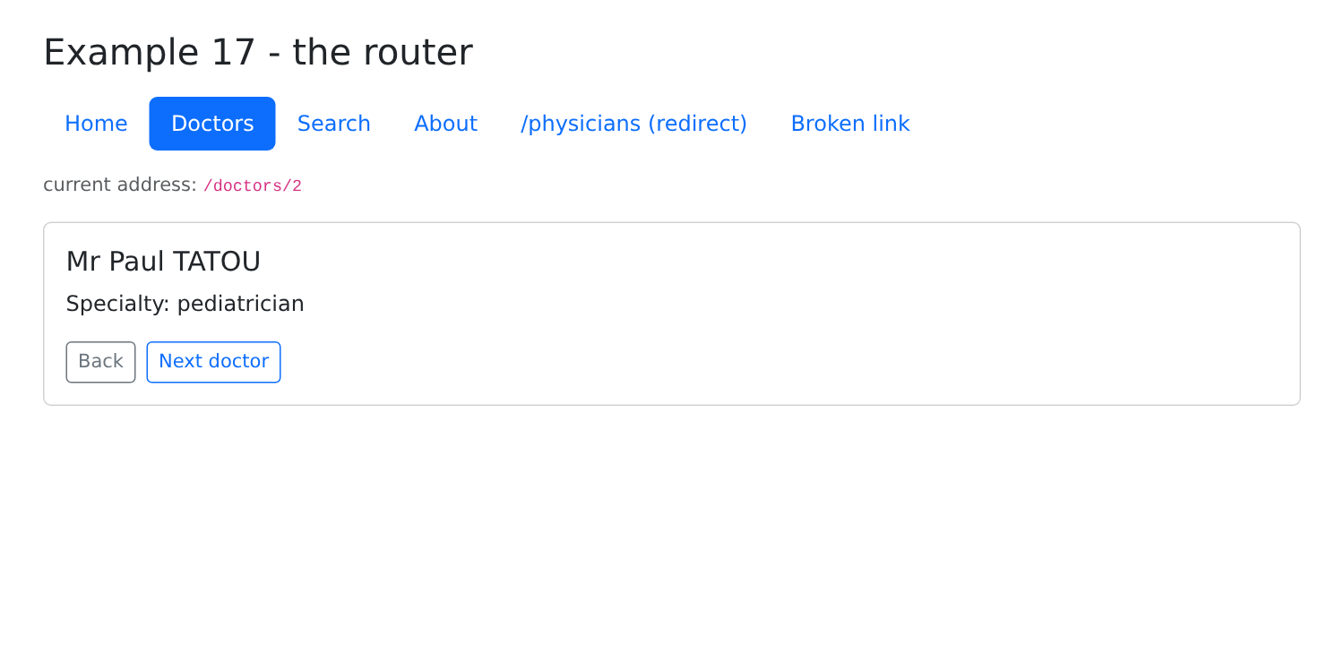Image resolution: width=1344 pixels, height=672 pixels.
Task: Follow the /physicians (redirect) link
Action: pos(633,124)
